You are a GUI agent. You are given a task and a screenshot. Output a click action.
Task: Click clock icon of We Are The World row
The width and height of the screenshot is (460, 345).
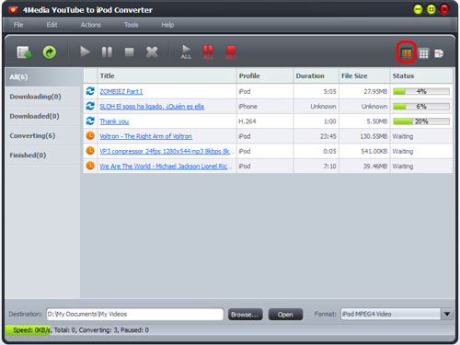(90, 166)
